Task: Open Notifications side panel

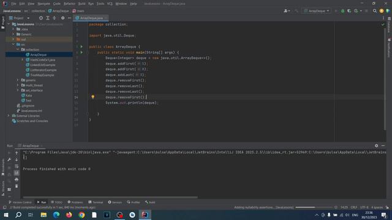Action: coord(389,48)
